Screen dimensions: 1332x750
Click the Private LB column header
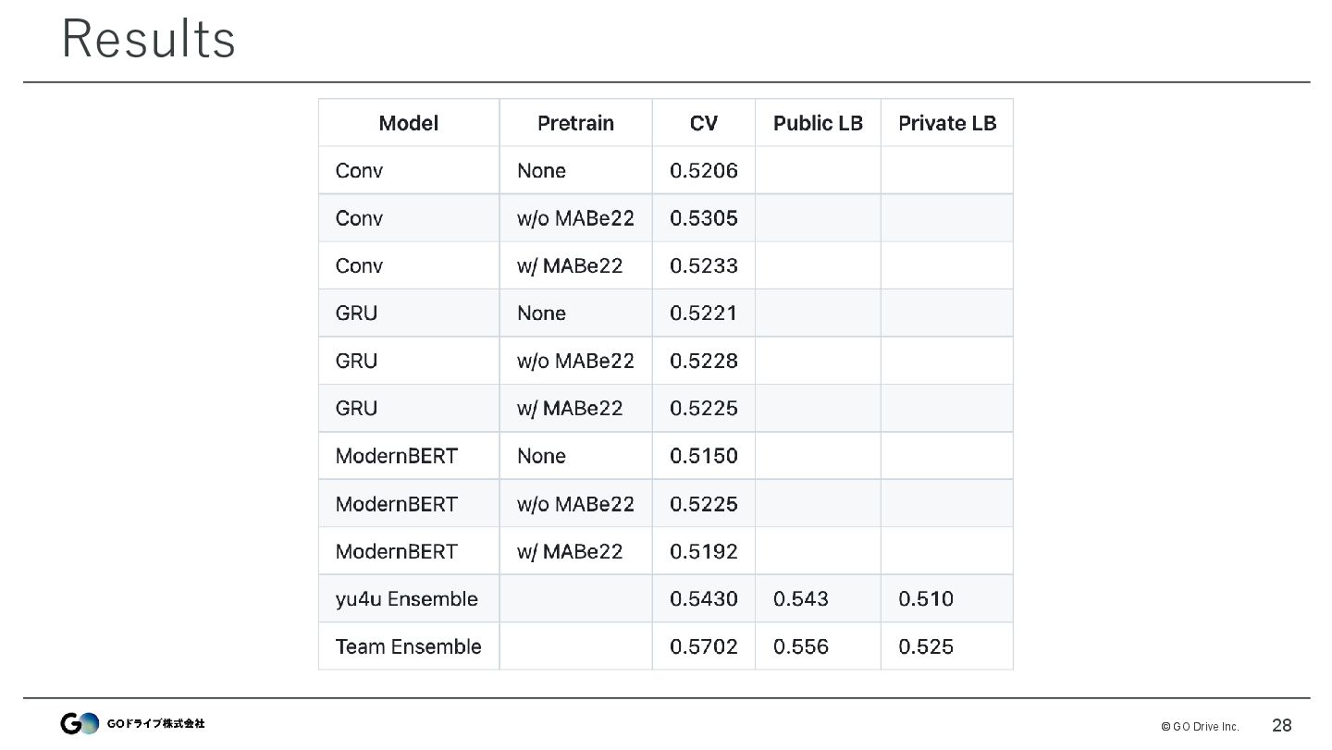pyautogui.click(x=947, y=123)
